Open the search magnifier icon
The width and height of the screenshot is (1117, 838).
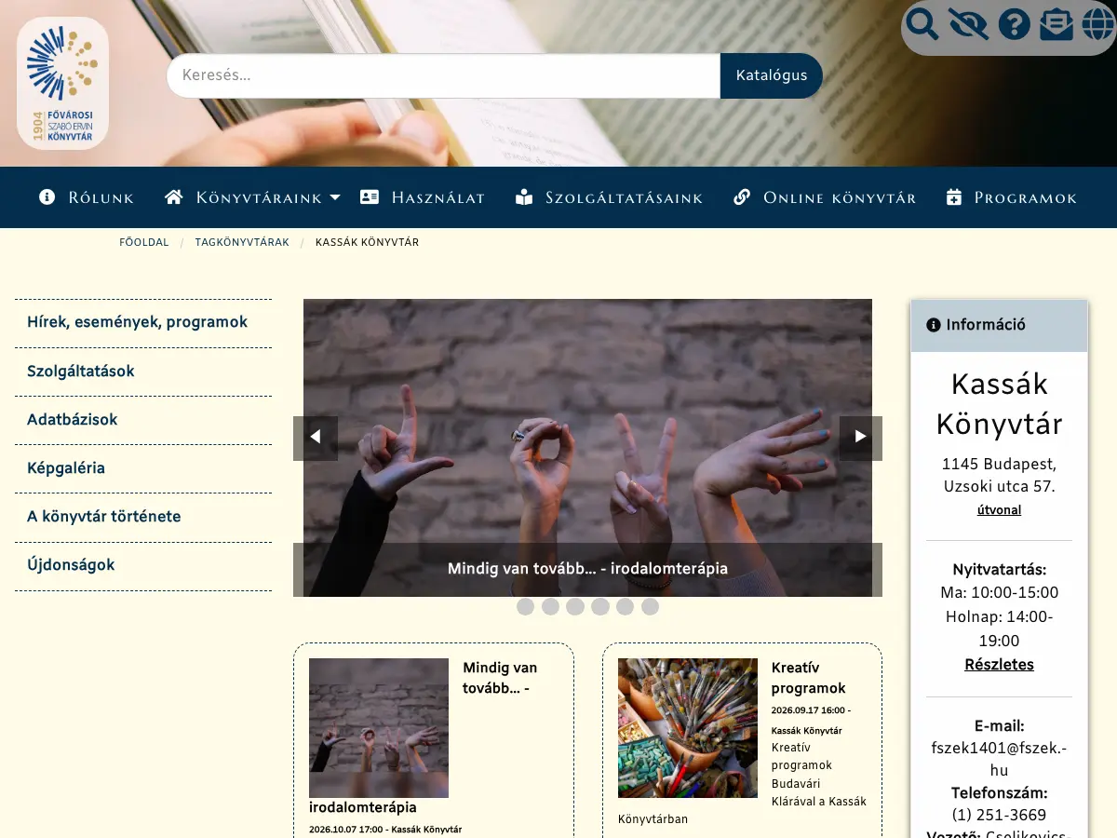(922, 24)
